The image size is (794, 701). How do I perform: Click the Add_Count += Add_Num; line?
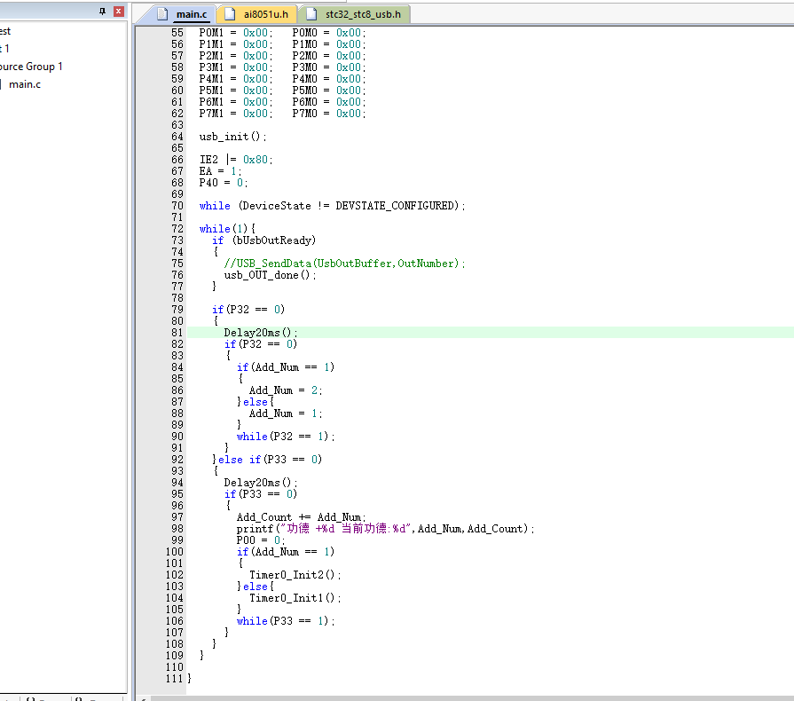click(302, 517)
